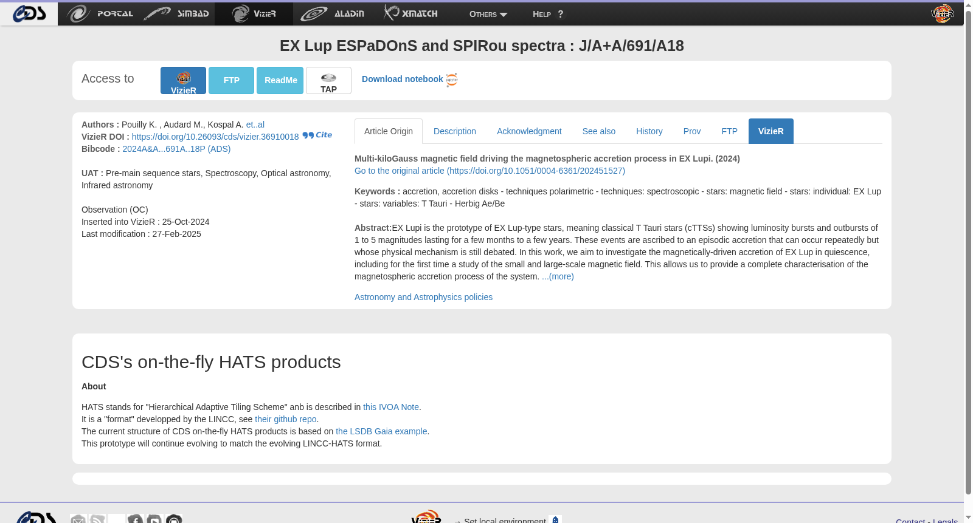Image resolution: width=973 pixels, height=523 pixels.
Task: Expand the et..al authors list
Action: click(x=255, y=125)
